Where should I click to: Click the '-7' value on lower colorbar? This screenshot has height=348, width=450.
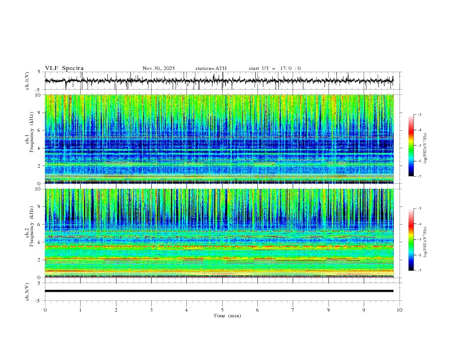pyautogui.click(x=419, y=271)
